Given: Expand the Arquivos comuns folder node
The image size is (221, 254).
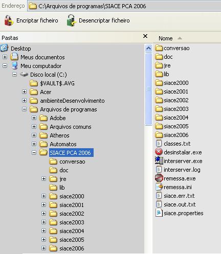Looking at the screenshot, I should pyautogui.click(x=34, y=126).
